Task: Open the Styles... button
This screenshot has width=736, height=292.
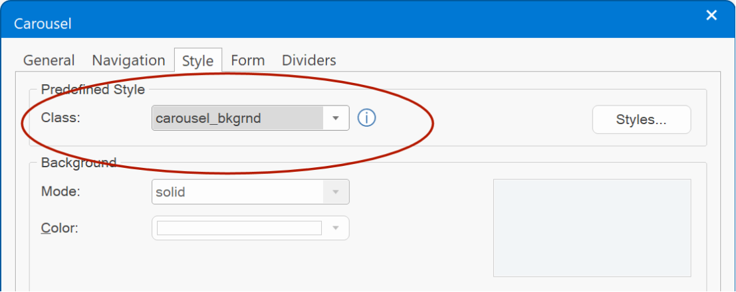Action: (x=641, y=119)
